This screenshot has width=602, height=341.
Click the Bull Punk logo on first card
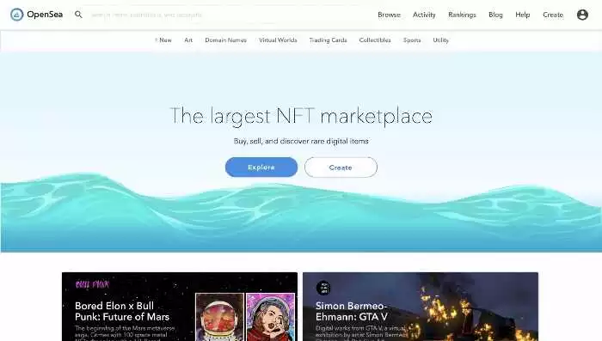[92, 284]
